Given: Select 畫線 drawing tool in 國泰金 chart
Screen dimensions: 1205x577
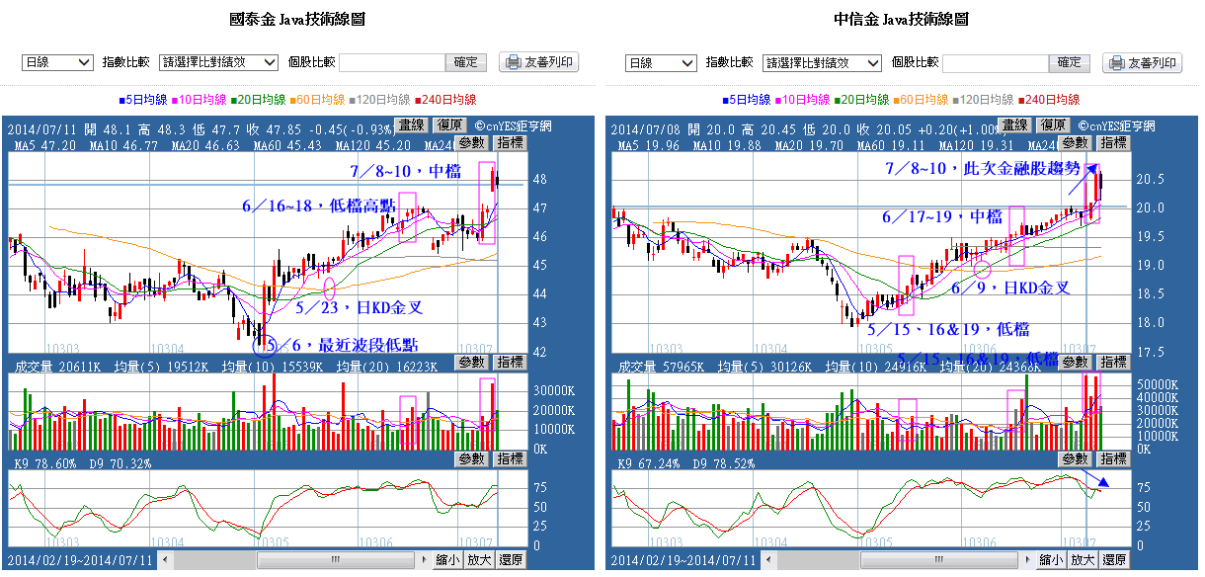Looking at the screenshot, I should tap(411, 124).
